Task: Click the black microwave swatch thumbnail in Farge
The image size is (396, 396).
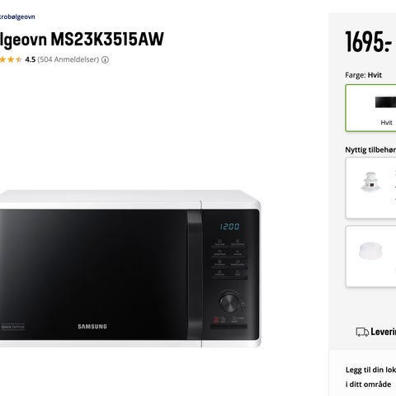Action: click(385, 102)
